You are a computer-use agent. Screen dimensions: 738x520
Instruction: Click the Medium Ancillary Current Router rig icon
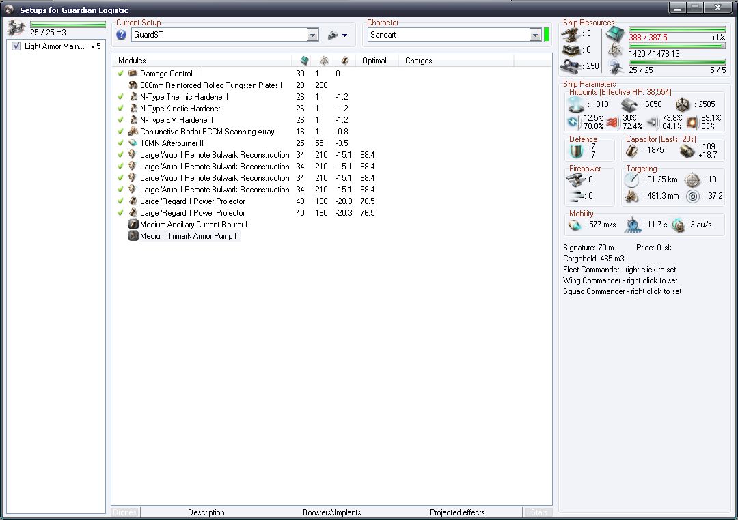133,225
